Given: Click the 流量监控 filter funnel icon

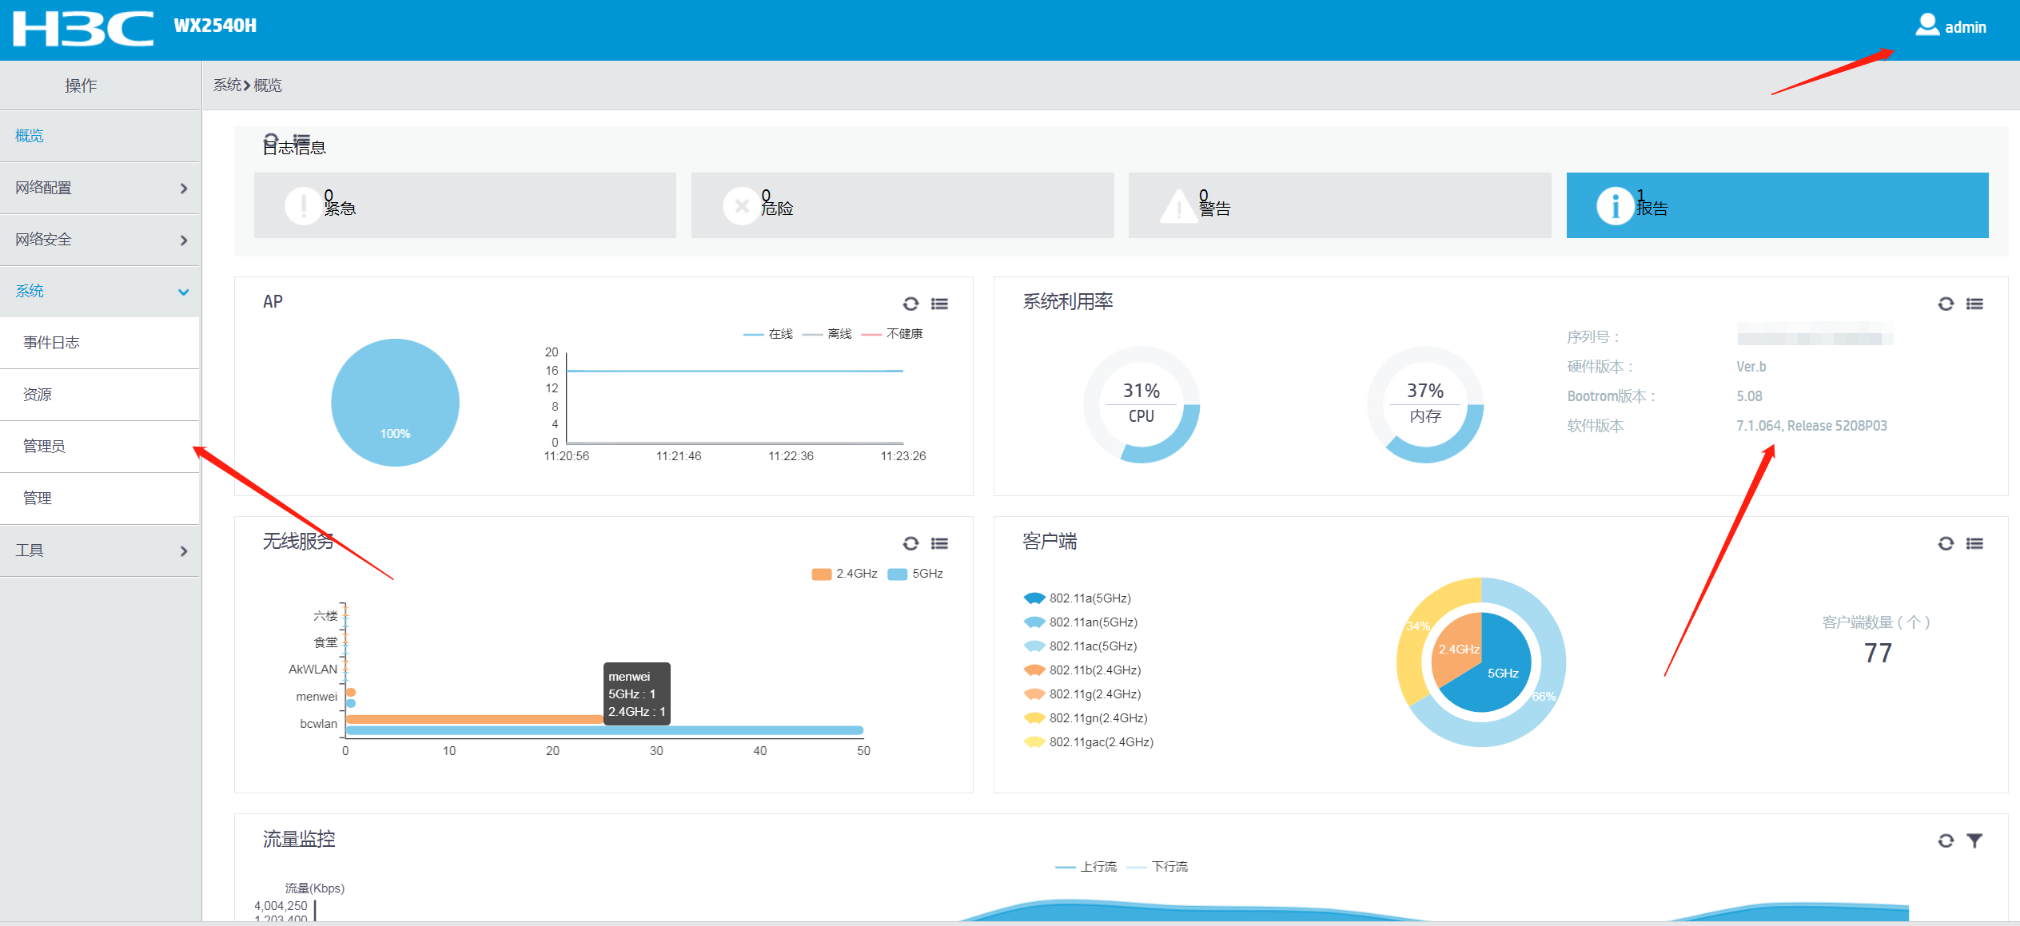Looking at the screenshot, I should tap(1974, 841).
